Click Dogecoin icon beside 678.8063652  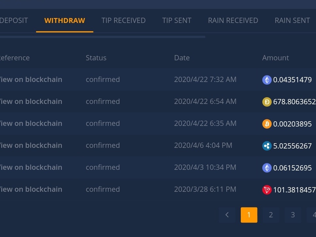click(267, 102)
